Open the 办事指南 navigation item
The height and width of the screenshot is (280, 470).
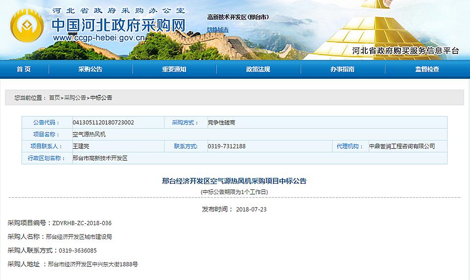[x=342, y=70]
